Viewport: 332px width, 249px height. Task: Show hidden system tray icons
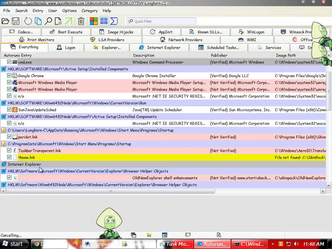pos(273,244)
